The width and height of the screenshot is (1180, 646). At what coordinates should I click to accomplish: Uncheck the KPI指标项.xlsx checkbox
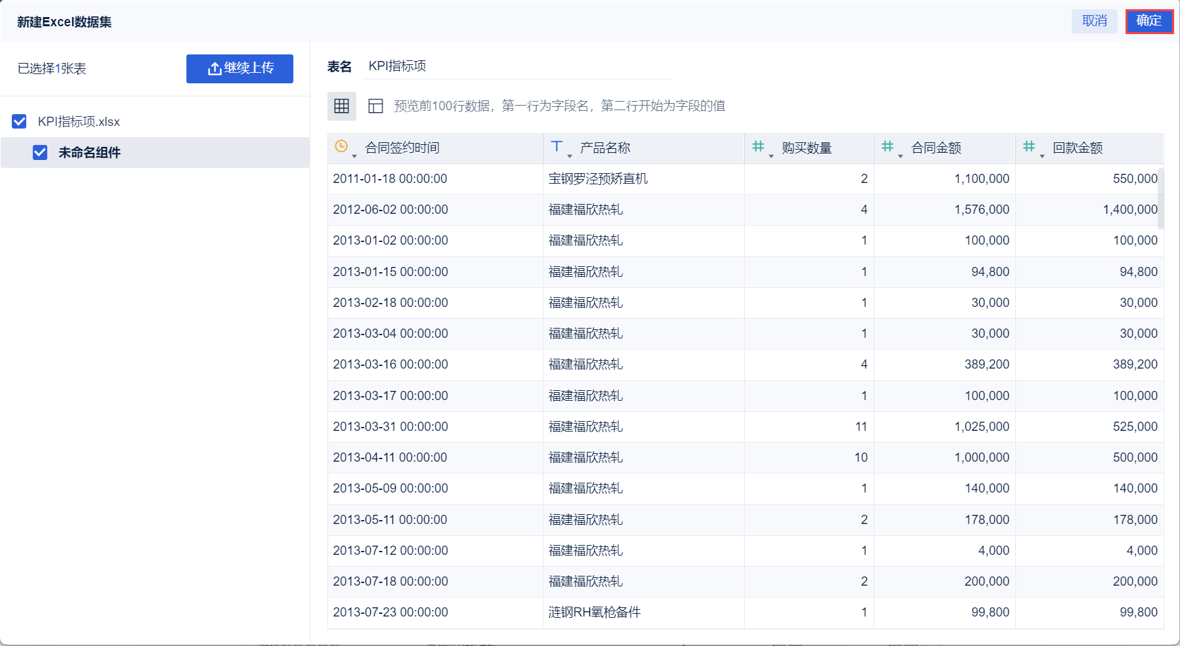[x=19, y=121]
